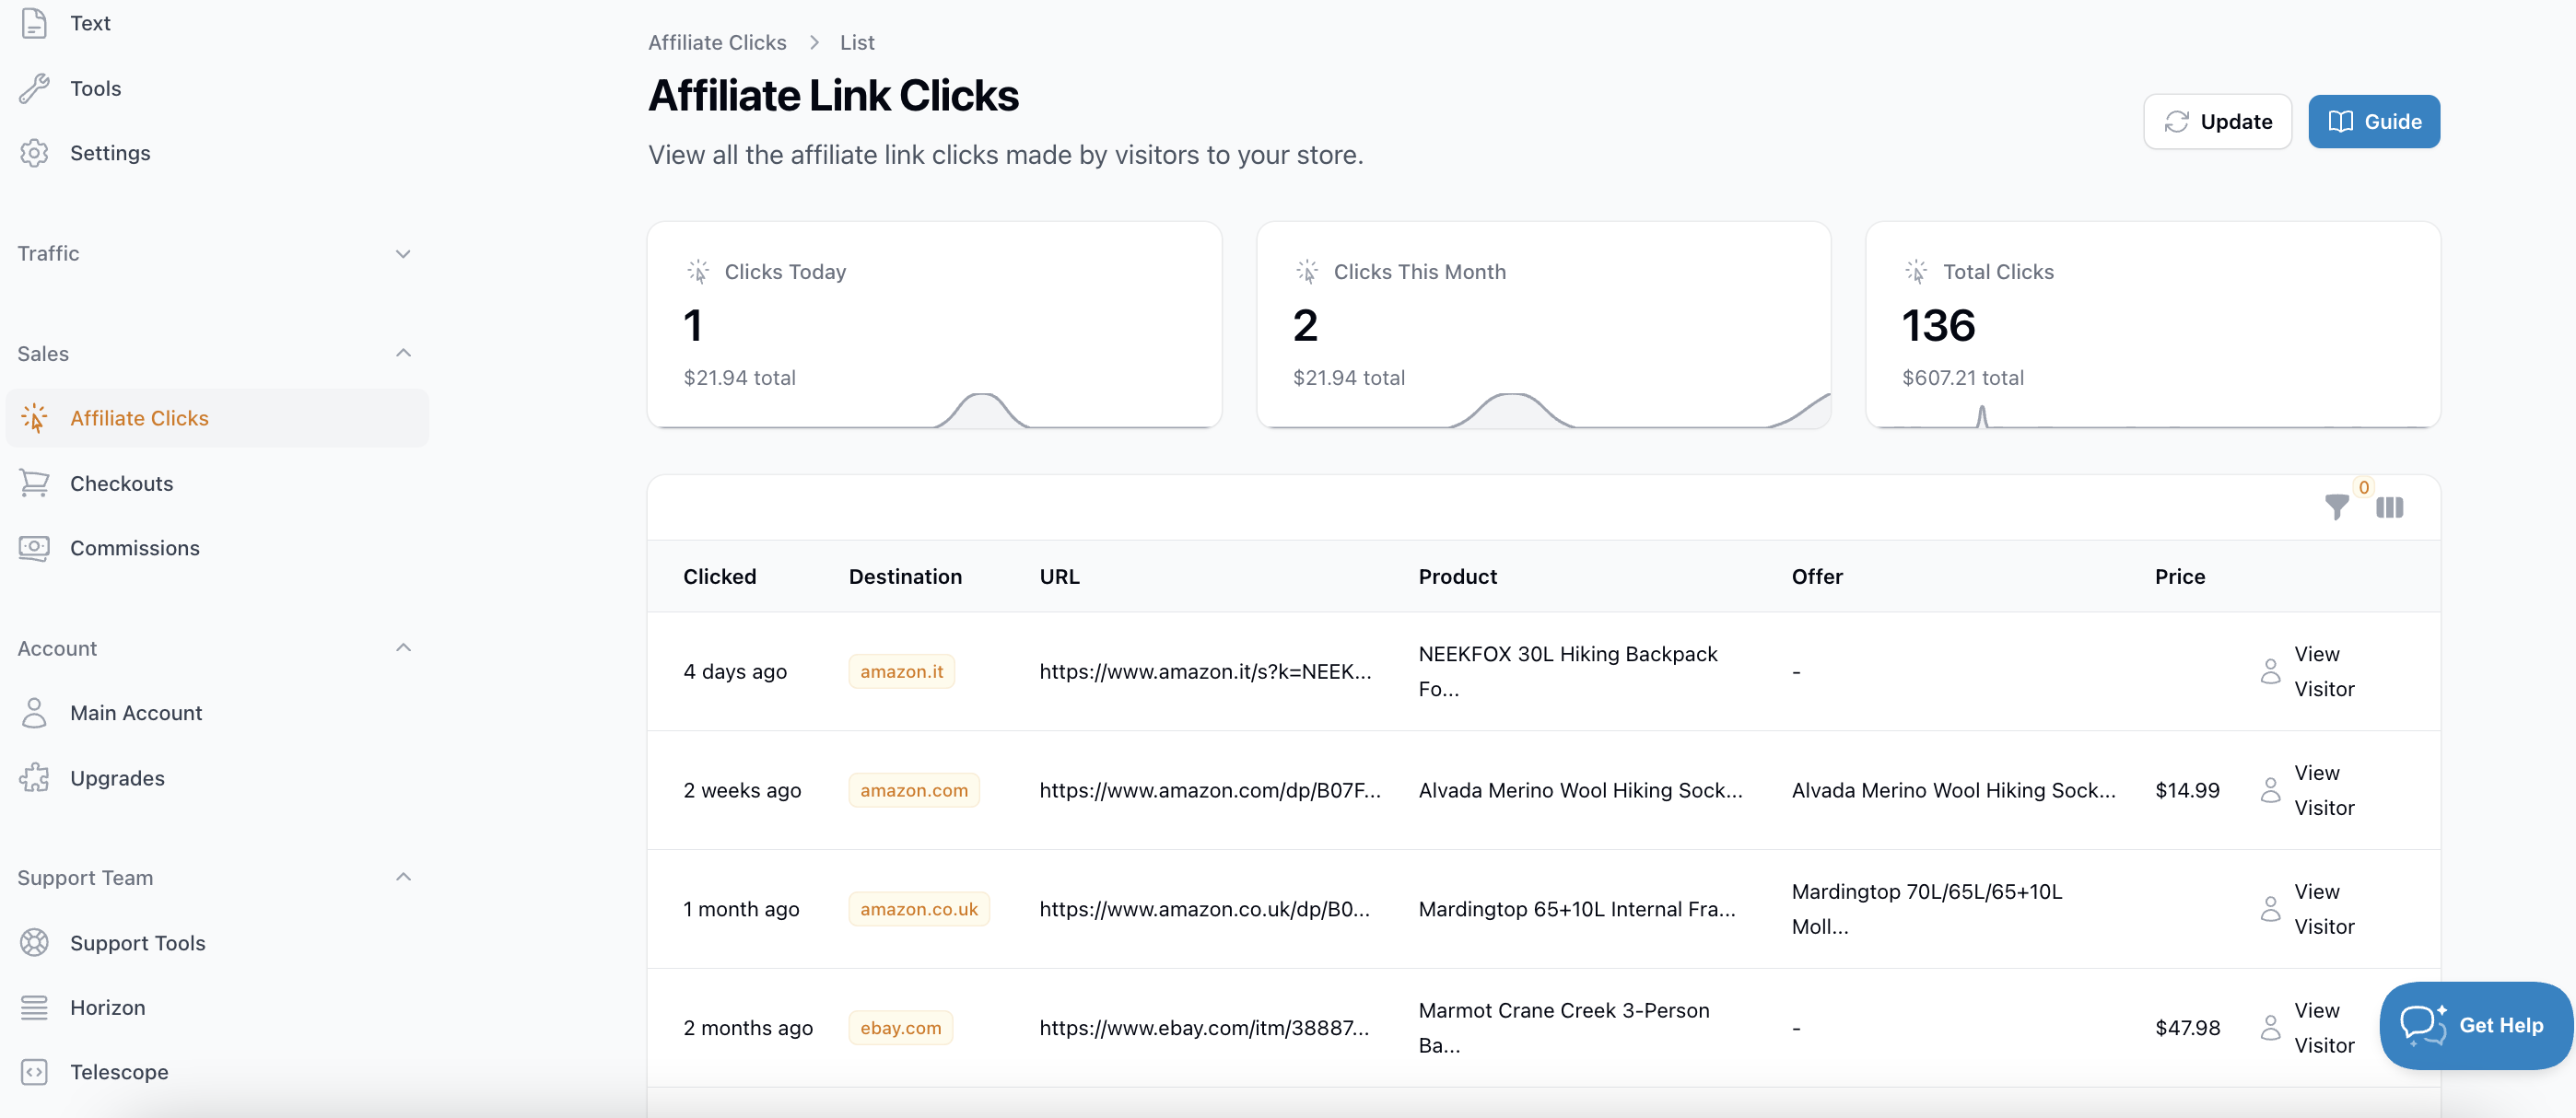Open Checkouts cart icon in sidebar
Viewport: 2576px width, 1118px height.
(x=34, y=483)
